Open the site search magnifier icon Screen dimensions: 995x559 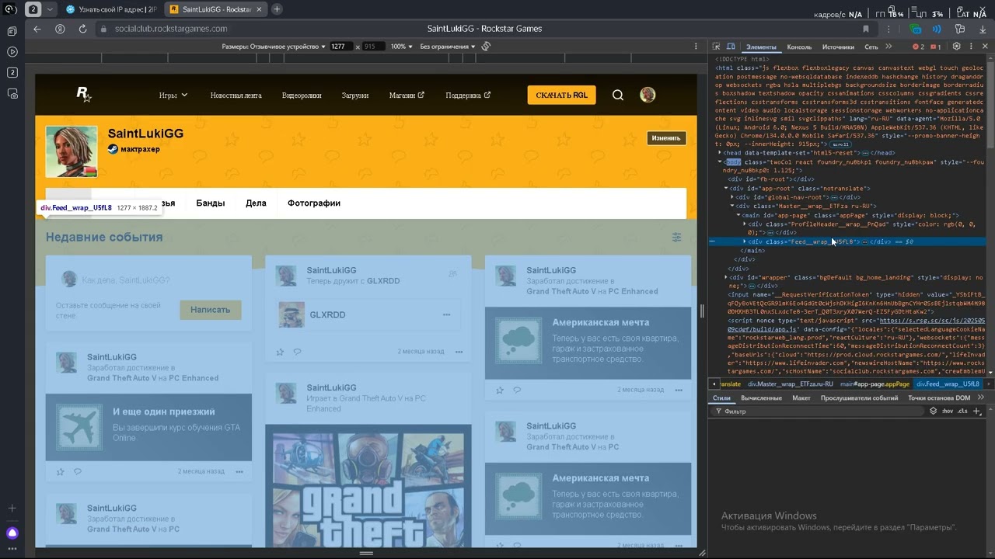618,95
